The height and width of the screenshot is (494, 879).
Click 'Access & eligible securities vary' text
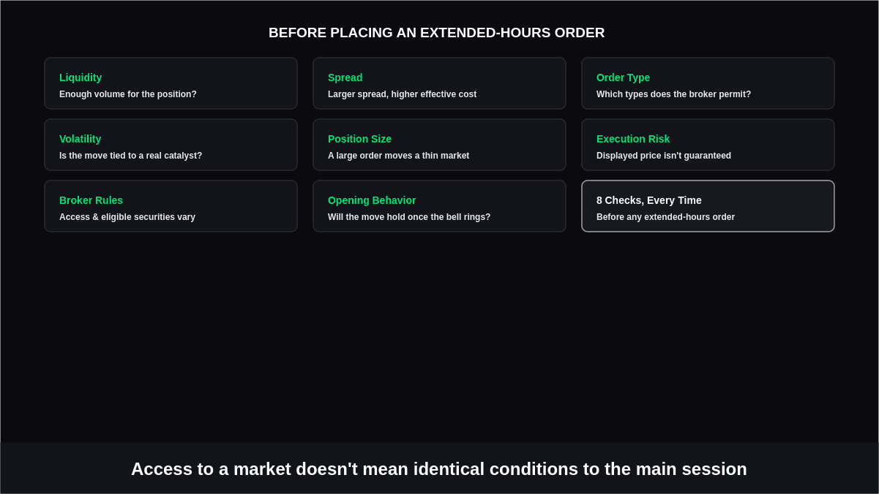point(127,217)
